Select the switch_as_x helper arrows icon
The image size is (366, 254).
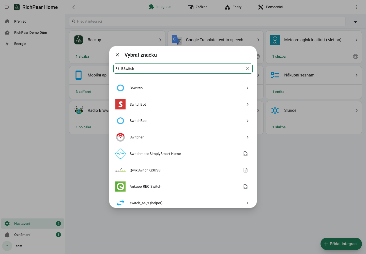click(120, 203)
